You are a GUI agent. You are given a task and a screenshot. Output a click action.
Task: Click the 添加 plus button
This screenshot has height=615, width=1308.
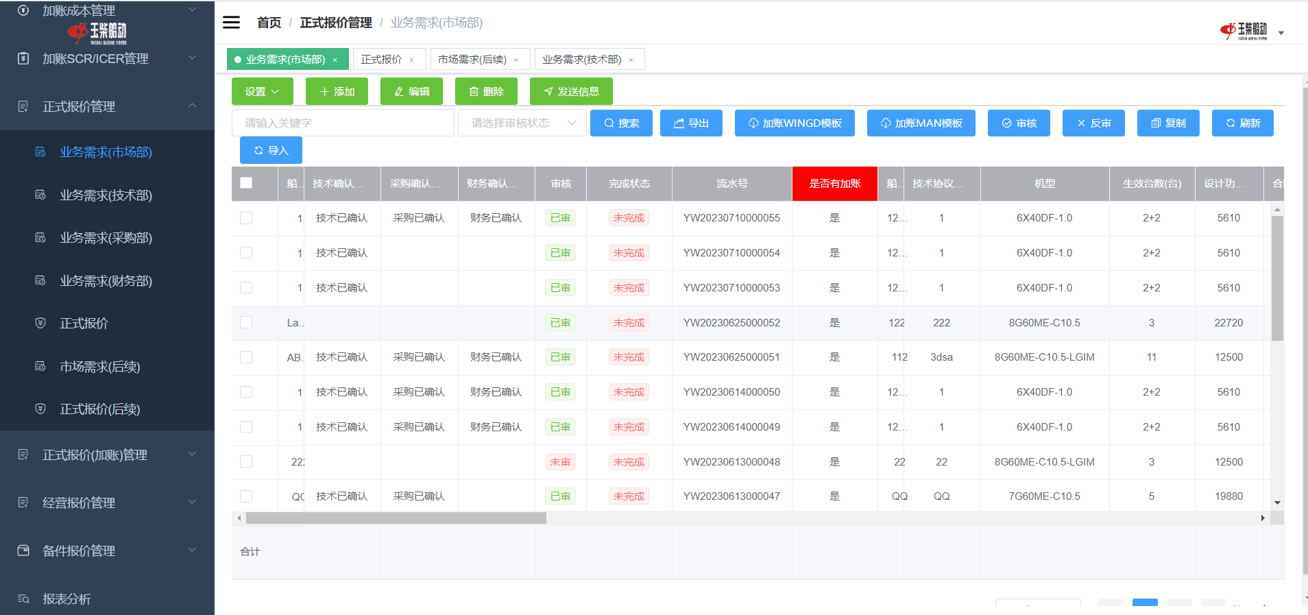337,92
